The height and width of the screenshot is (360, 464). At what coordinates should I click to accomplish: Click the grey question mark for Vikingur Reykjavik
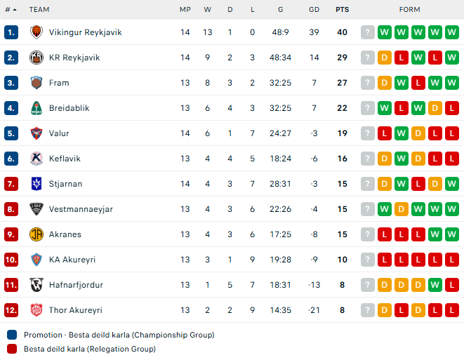coord(368,32)
